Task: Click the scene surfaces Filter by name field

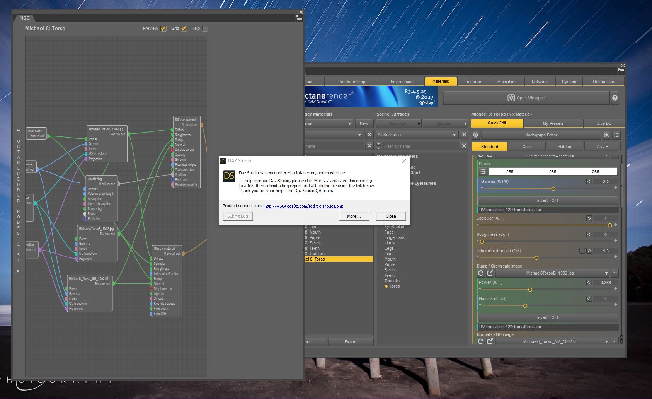Action: click(x=420, y=146)
